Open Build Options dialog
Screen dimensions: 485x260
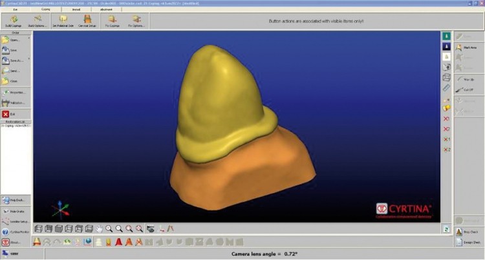pyautogui.click(x=38, y=21)
